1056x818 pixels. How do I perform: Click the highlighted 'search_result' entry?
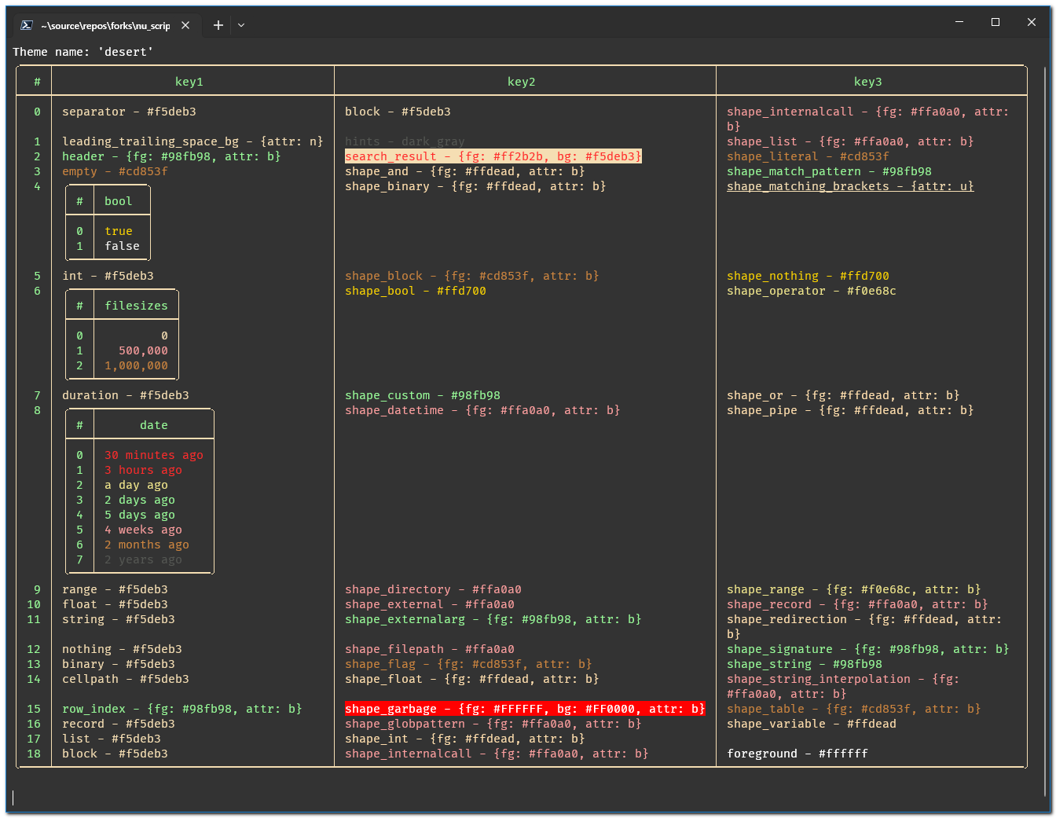[493, 156]
